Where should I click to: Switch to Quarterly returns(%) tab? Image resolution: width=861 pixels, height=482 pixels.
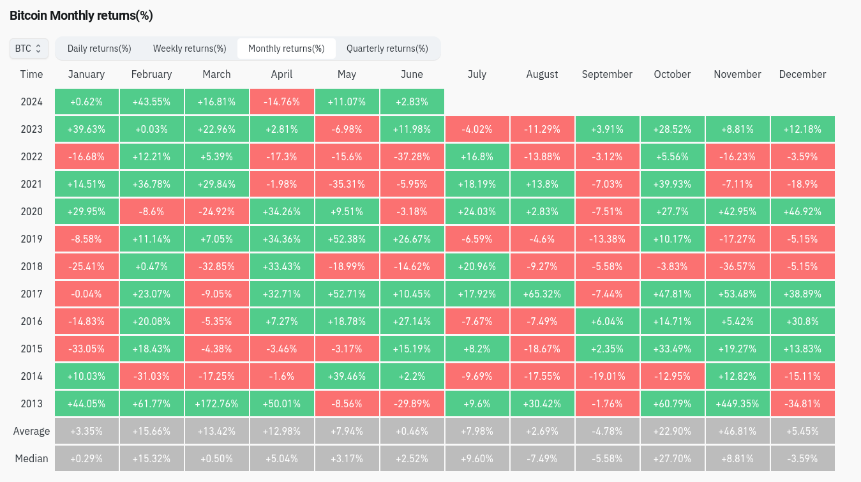387,49
